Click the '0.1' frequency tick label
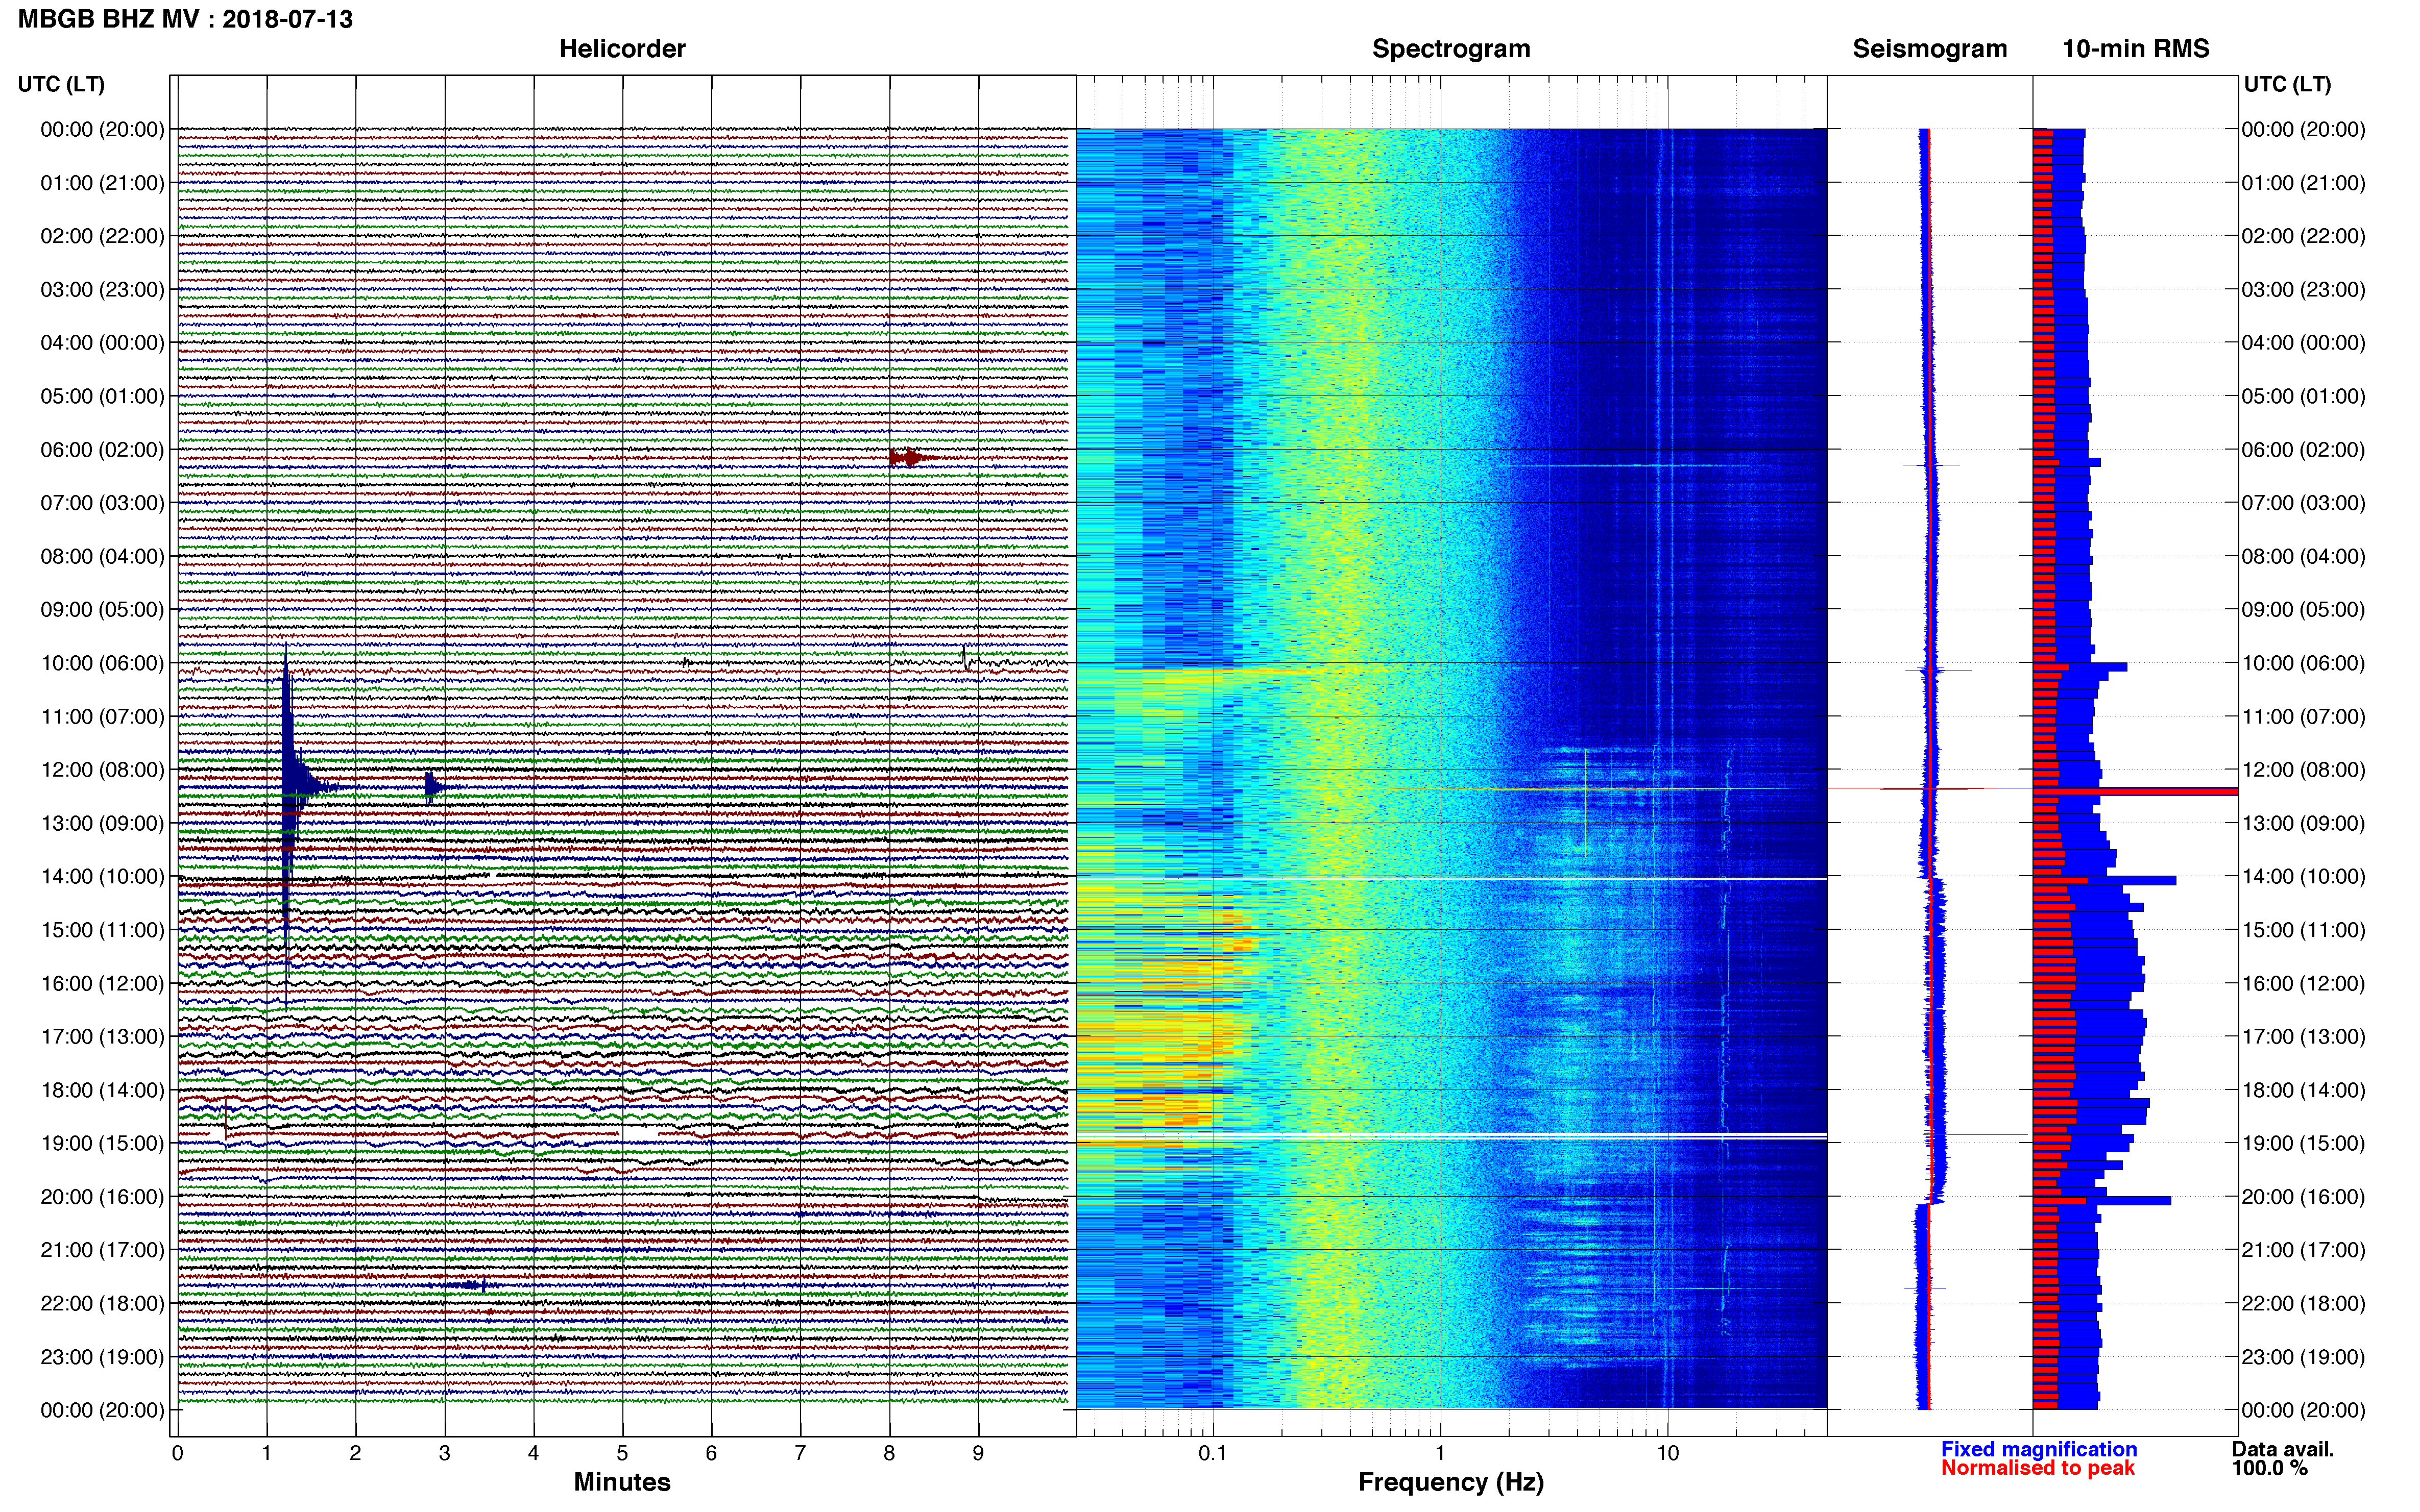 coord(1213,1453)
